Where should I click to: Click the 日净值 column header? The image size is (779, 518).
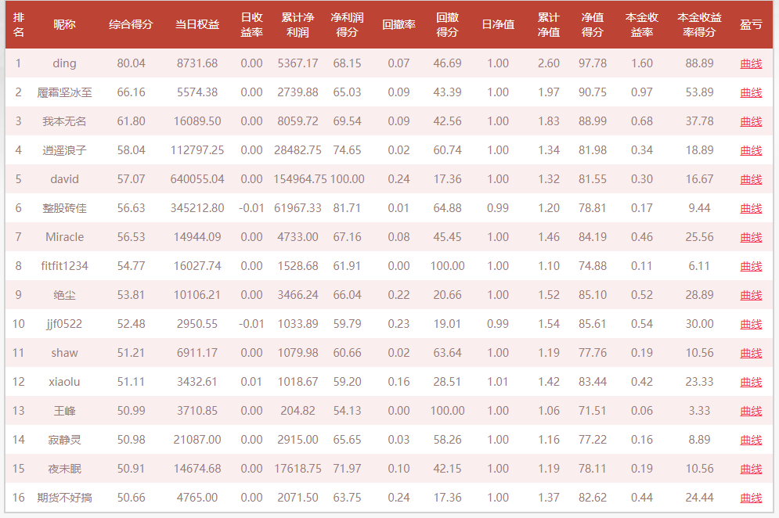pos(498,24)
